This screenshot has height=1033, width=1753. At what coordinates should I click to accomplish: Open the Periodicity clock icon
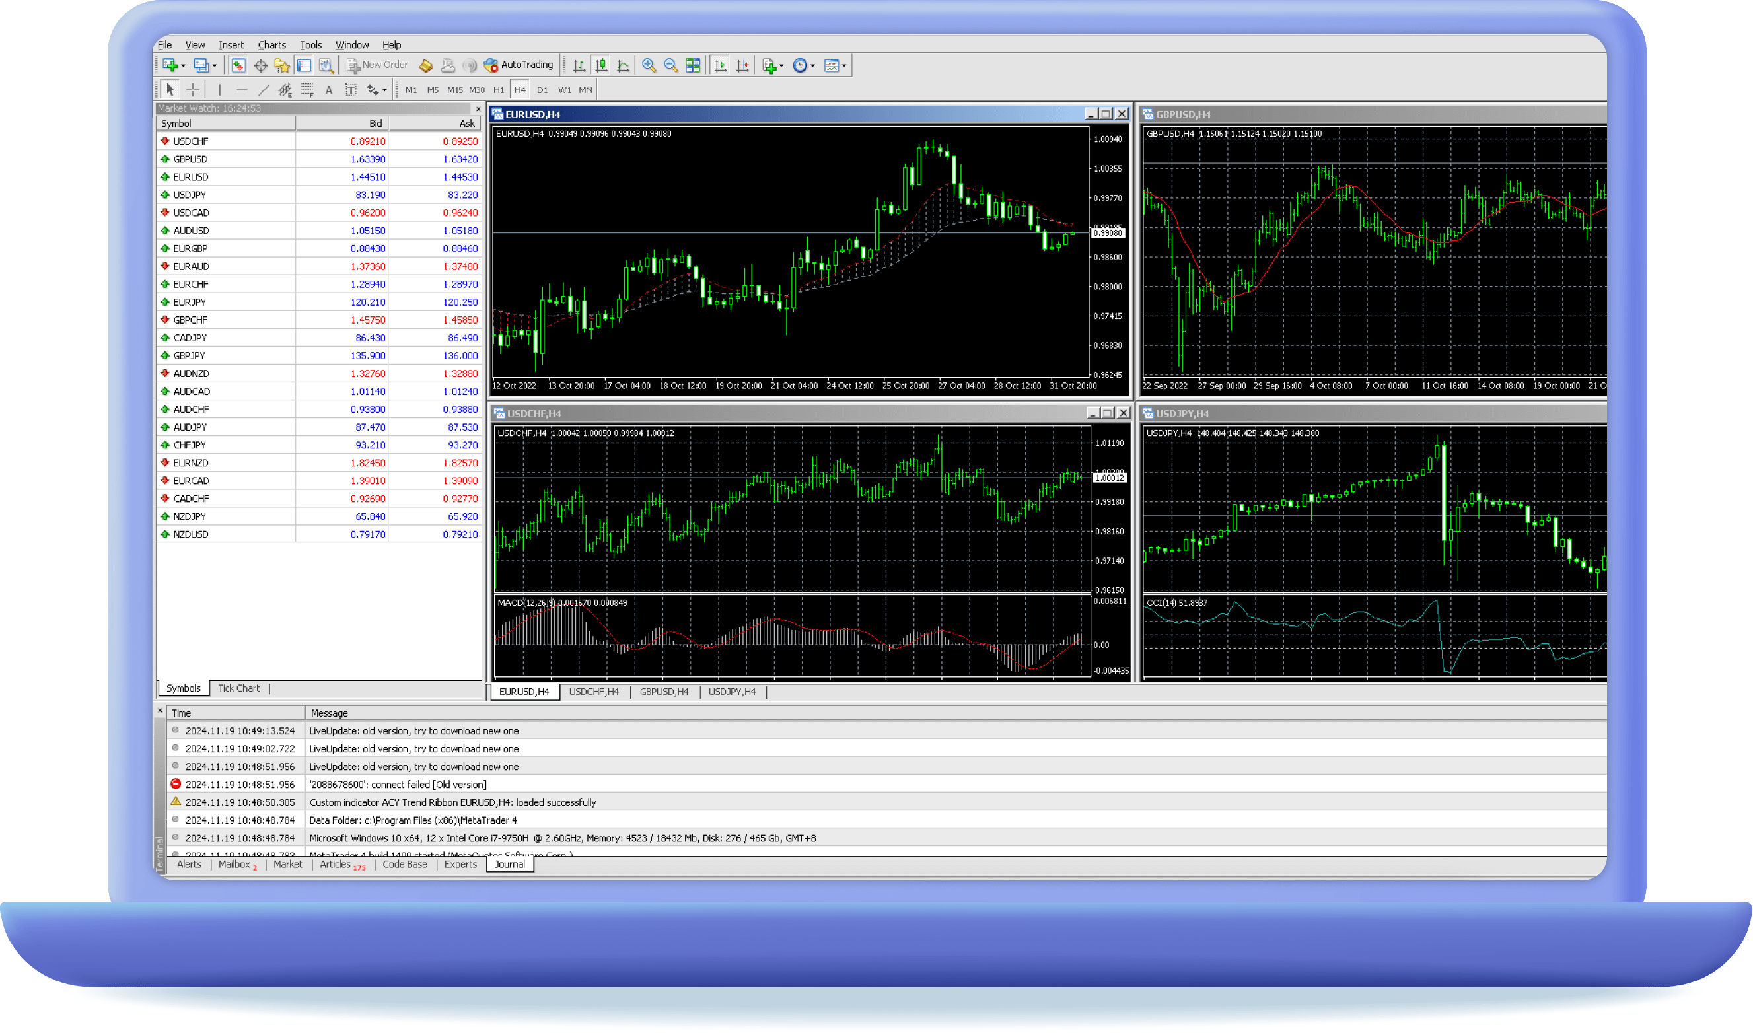click(801, 65)
